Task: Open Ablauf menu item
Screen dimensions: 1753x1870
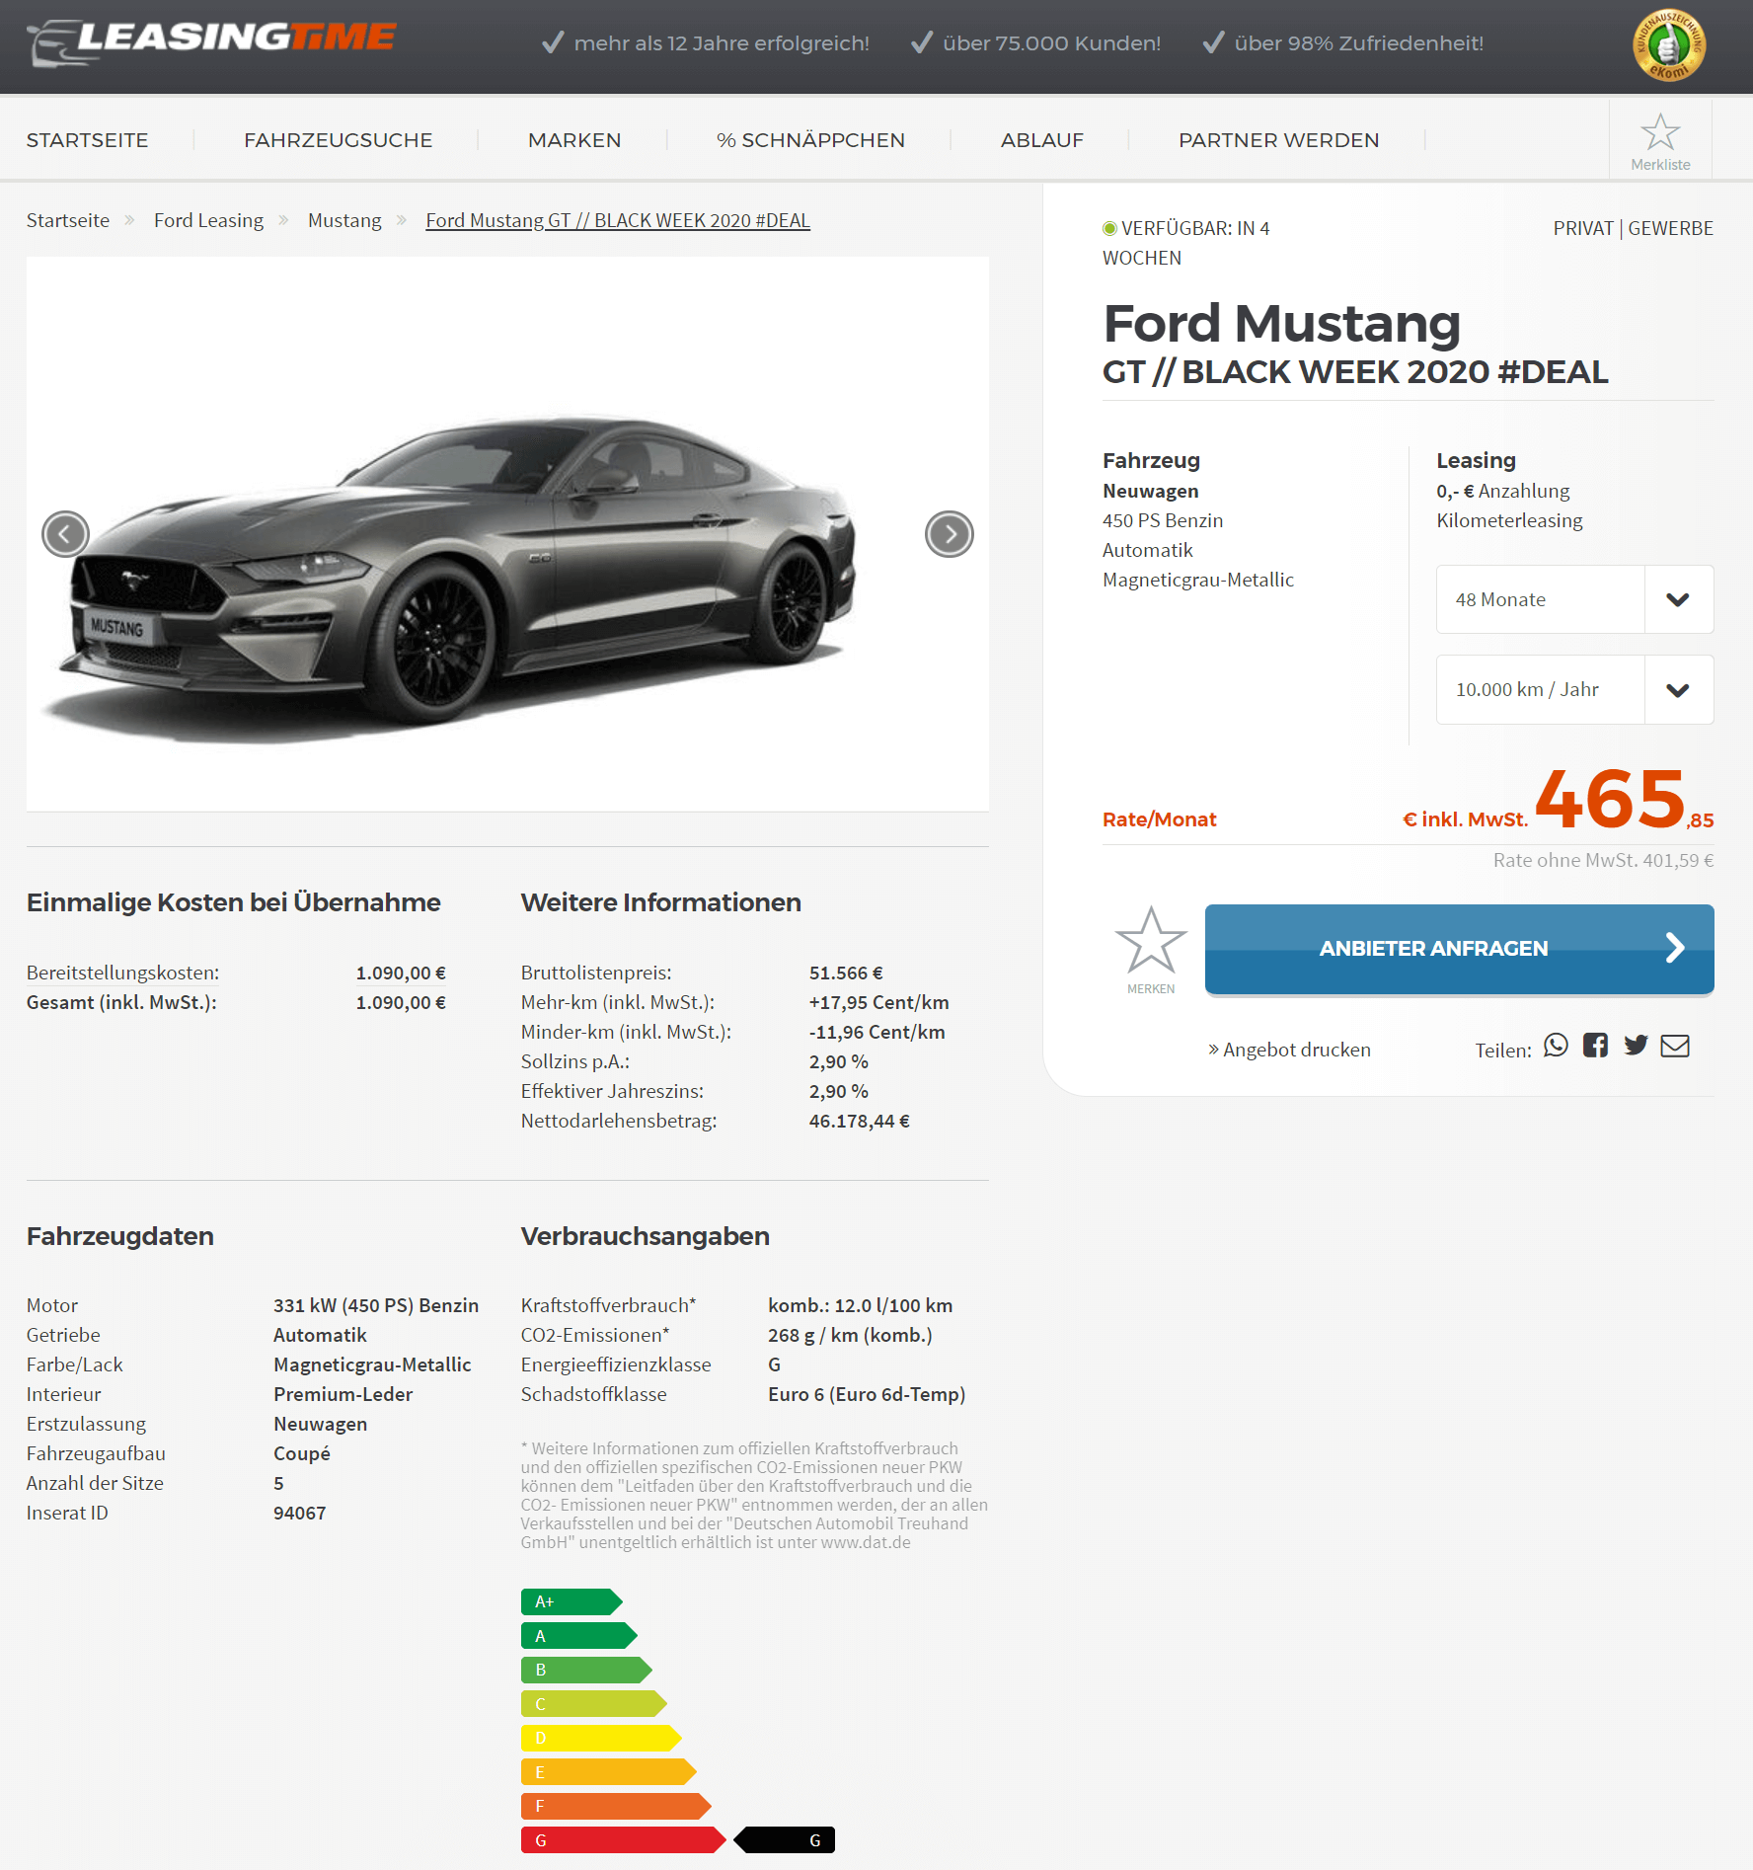Action: point(1042,140)
